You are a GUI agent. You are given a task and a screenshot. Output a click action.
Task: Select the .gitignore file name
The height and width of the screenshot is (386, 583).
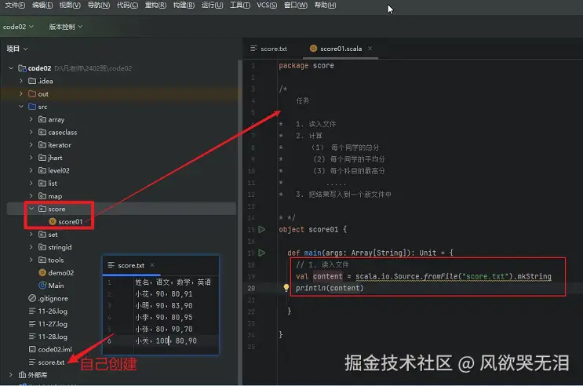(53, 298)
